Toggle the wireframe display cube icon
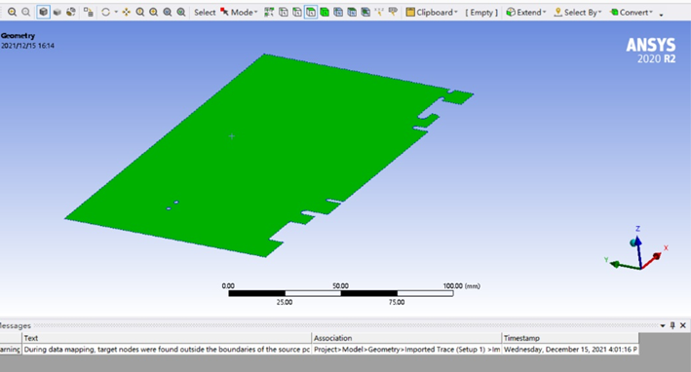This screenshot has height=372, width=691. tap(58, 12)
